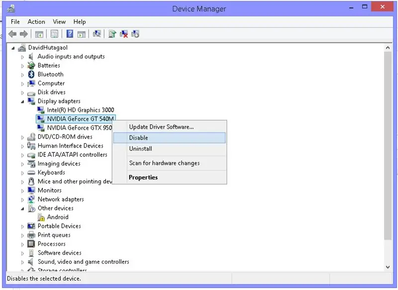Open the File menu

pos(15,22)
